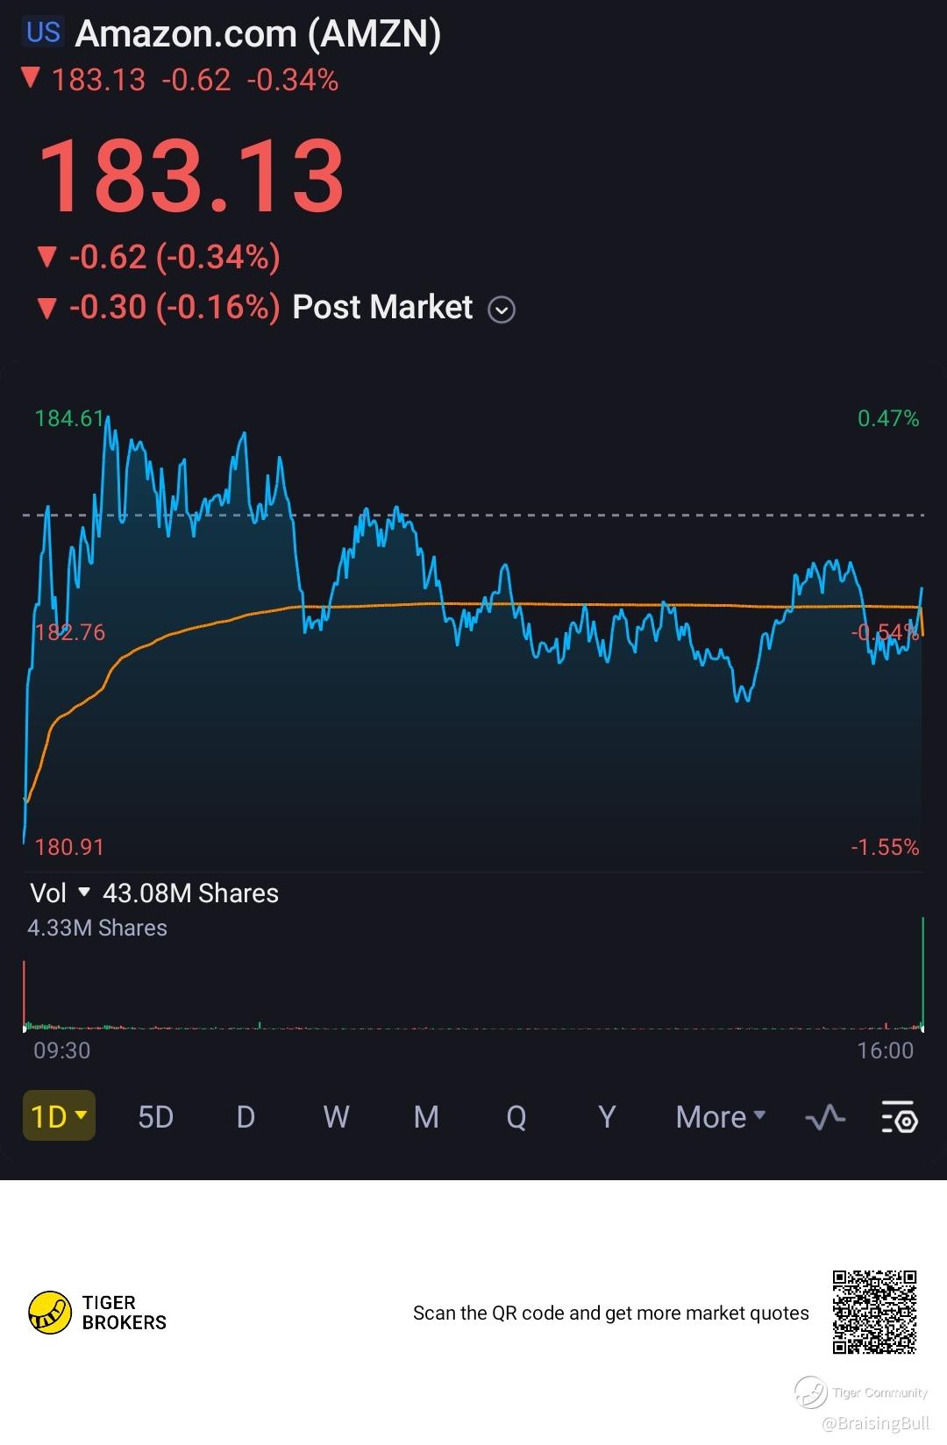The width and height of the screenshot is (947, 1445).
Task: Open the More timeframes dropdown
Action: [x=720, y=1117]
